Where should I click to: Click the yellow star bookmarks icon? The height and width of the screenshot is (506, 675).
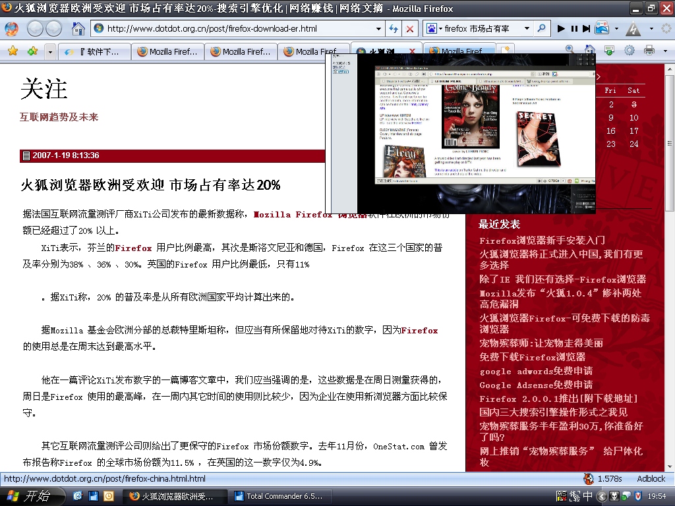click(13, 51)
